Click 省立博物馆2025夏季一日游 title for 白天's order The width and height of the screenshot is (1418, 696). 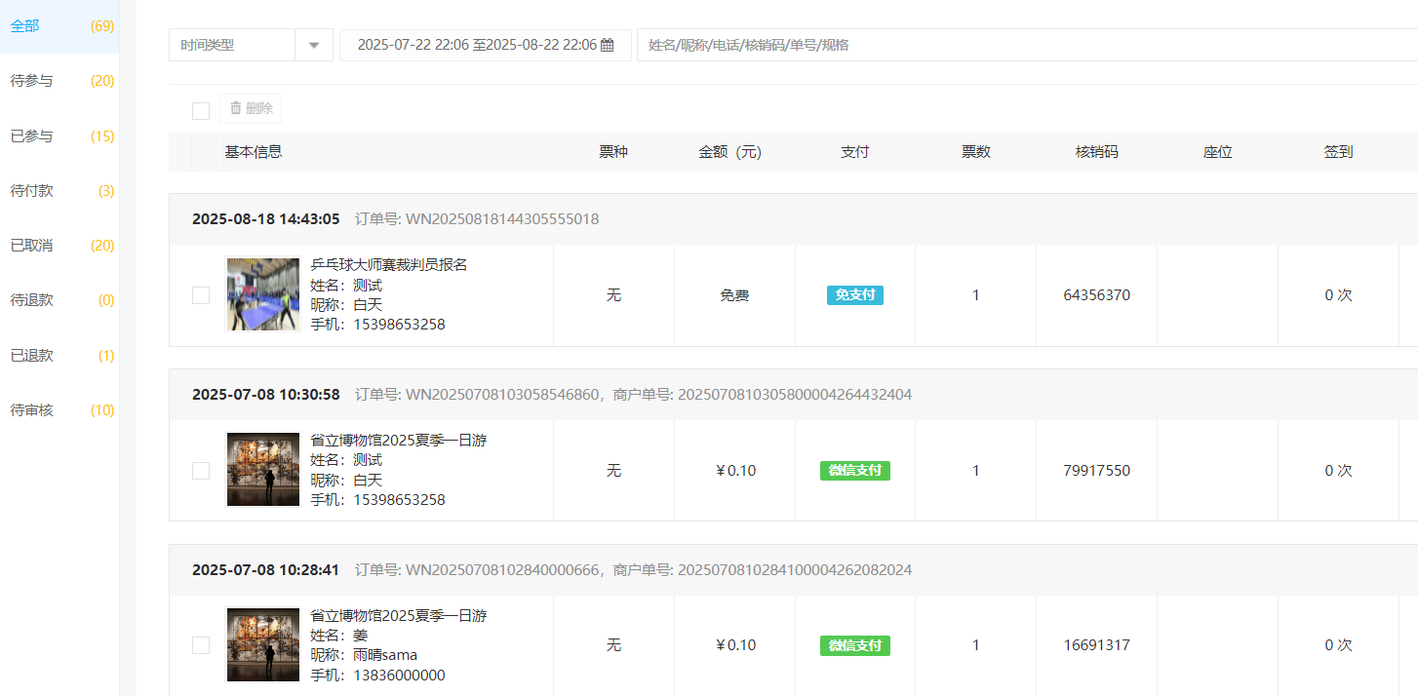pyautogui.click(x=399, y=441)
